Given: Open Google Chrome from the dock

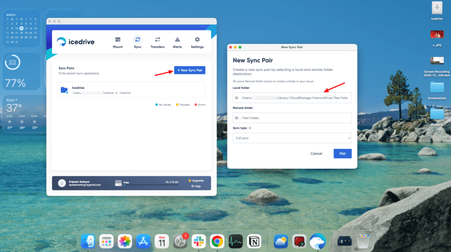Looking at the screenshot, I should 217,241.
